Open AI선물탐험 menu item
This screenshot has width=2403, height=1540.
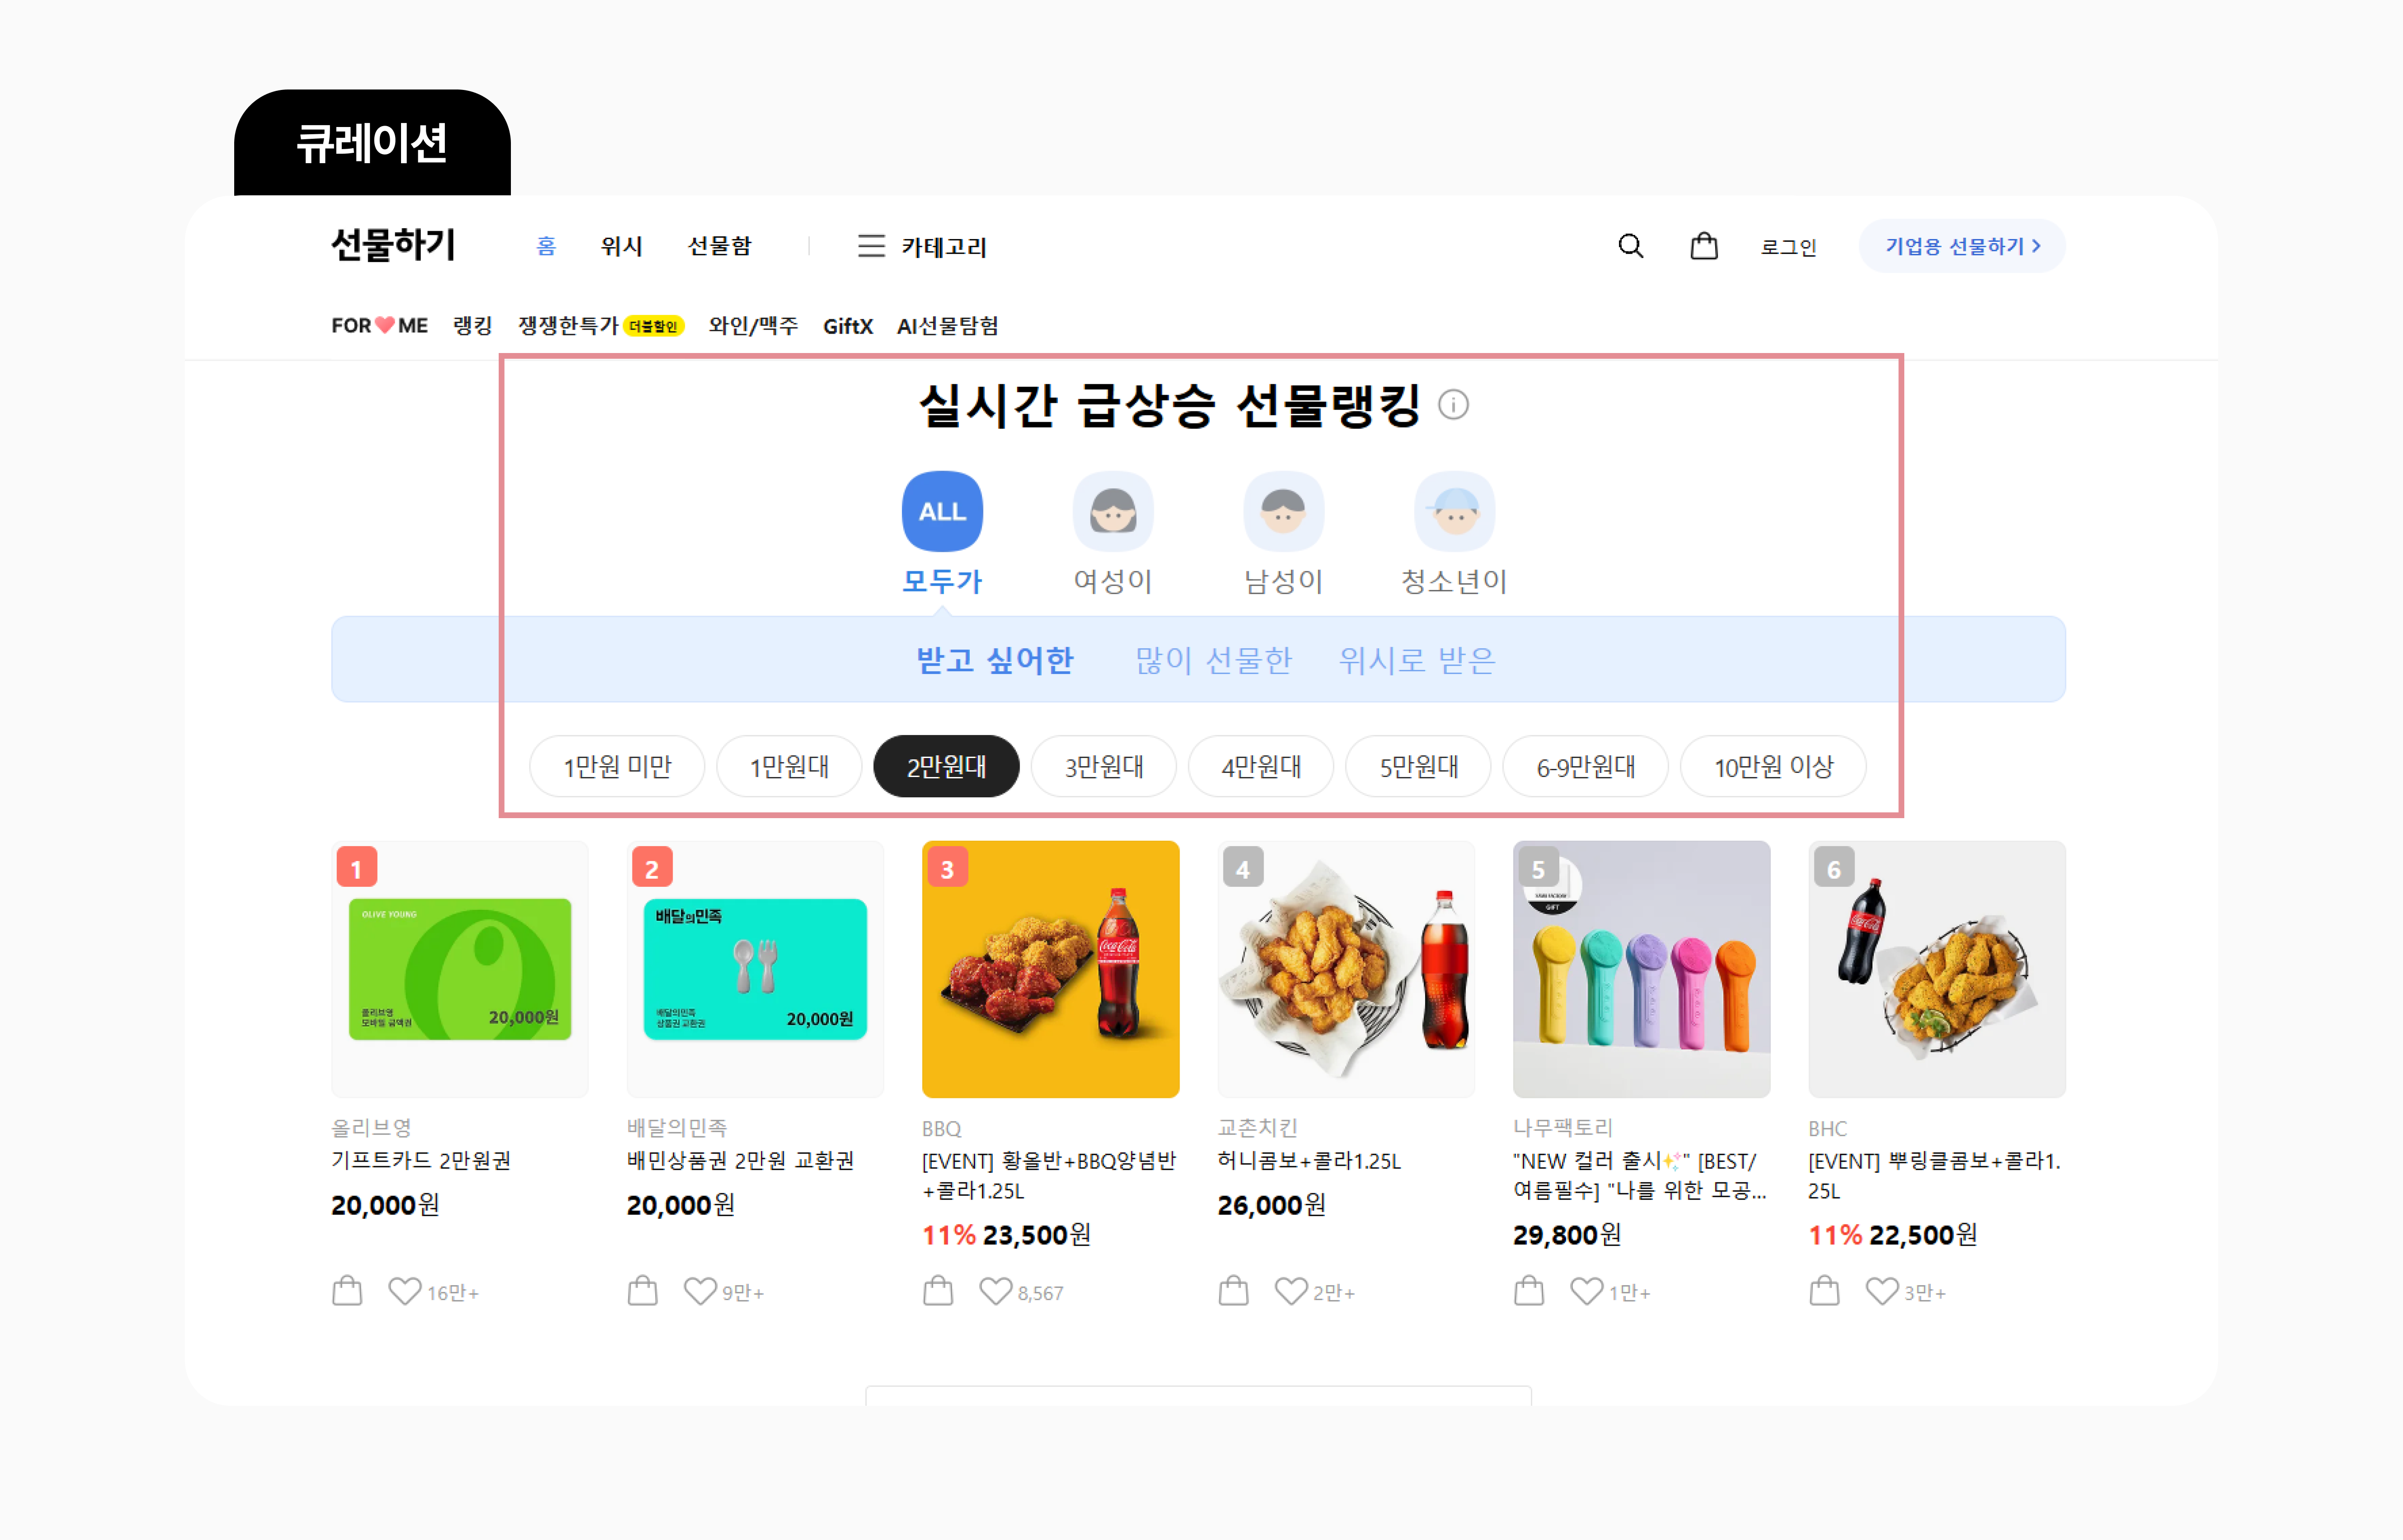tap(947, 326)
